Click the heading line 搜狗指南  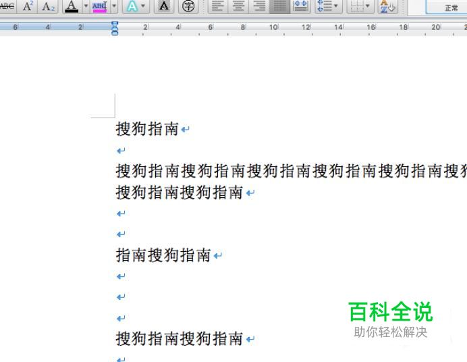(x=147, y=129)
